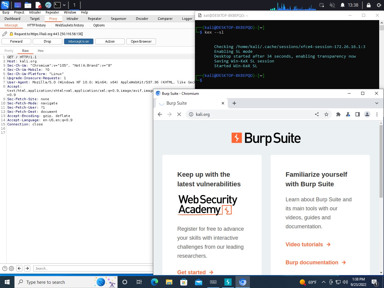Click the back arrow in Burp's bottom navigation

click(19, 268)
